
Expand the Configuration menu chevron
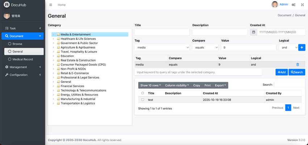40,75
